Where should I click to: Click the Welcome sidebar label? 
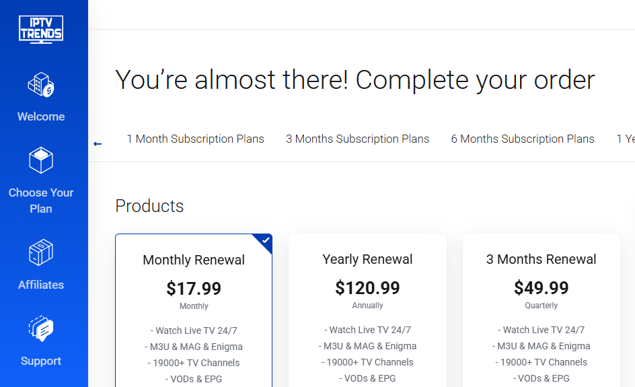coord(41,116)
